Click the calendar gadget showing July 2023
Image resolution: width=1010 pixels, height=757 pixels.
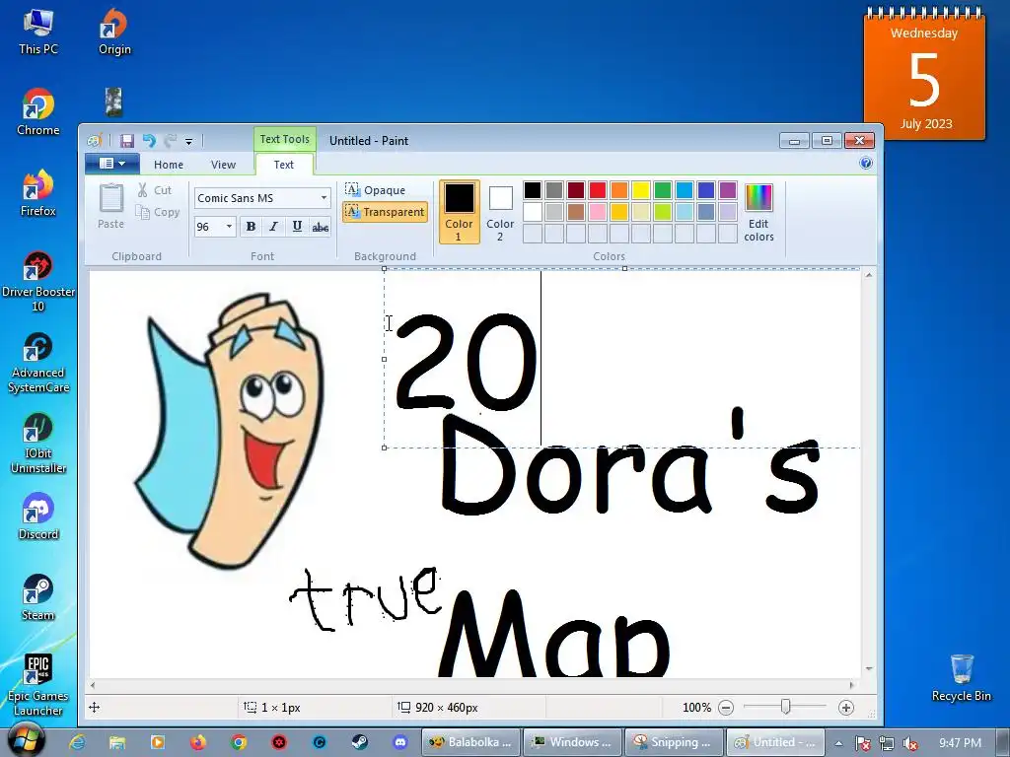(x=924, y=75)
